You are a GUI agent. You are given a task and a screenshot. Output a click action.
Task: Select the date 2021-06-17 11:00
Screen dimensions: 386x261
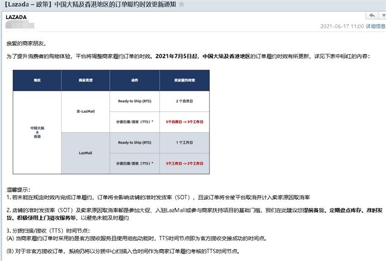click(x=342, y=26)
